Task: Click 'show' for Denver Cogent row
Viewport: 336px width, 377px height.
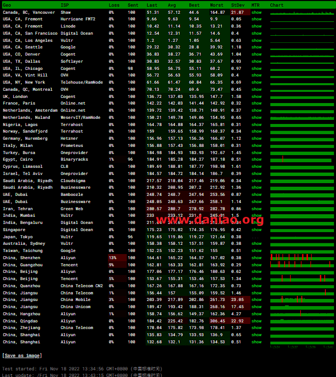Action: point(256,55)
